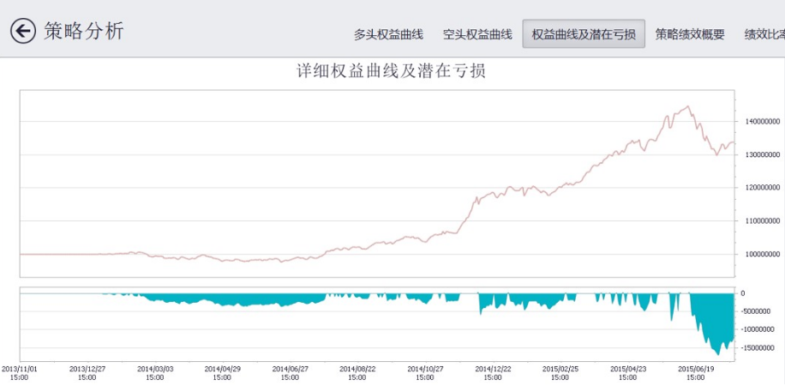Switch to the 空头权益曲线 tab
Image resolution: width=785 pixels, height=386 pixels.
(x=477, y=34)
